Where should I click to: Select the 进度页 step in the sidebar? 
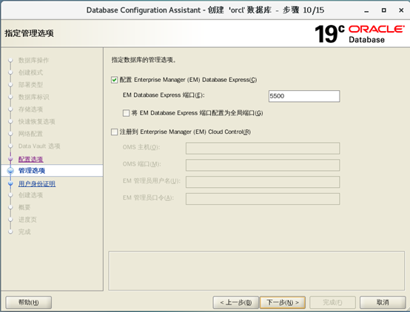click(x=27, y=220)
